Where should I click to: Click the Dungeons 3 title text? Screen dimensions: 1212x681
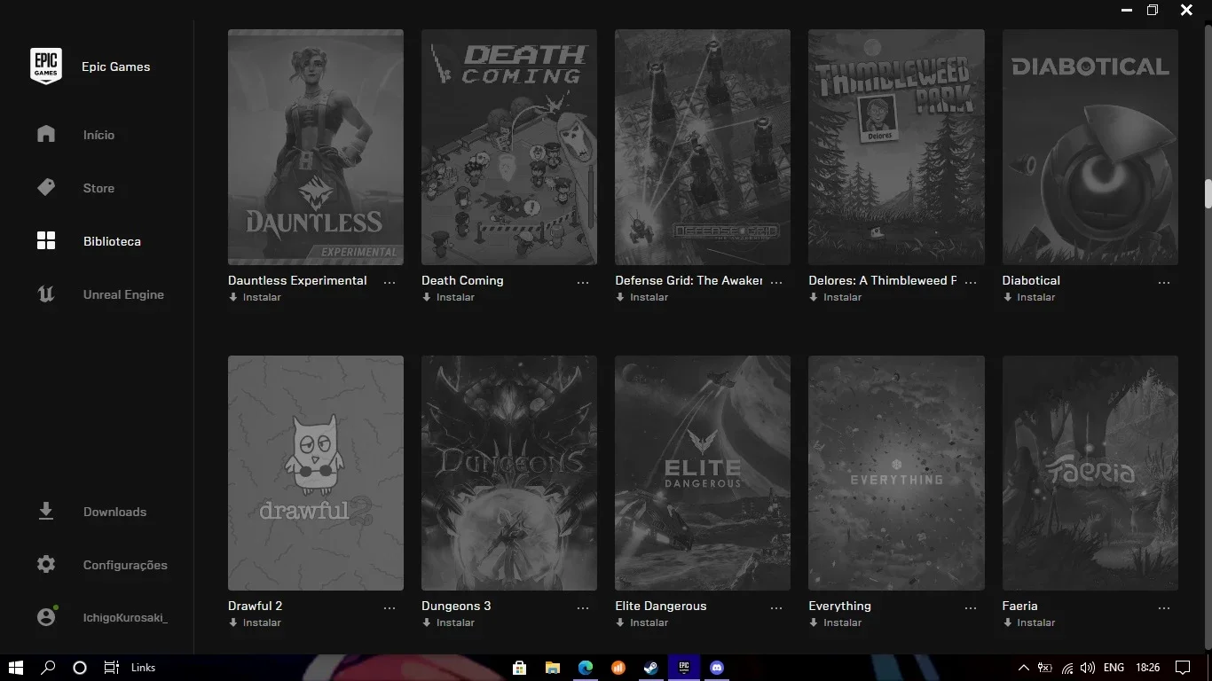(x=456, y=606)
